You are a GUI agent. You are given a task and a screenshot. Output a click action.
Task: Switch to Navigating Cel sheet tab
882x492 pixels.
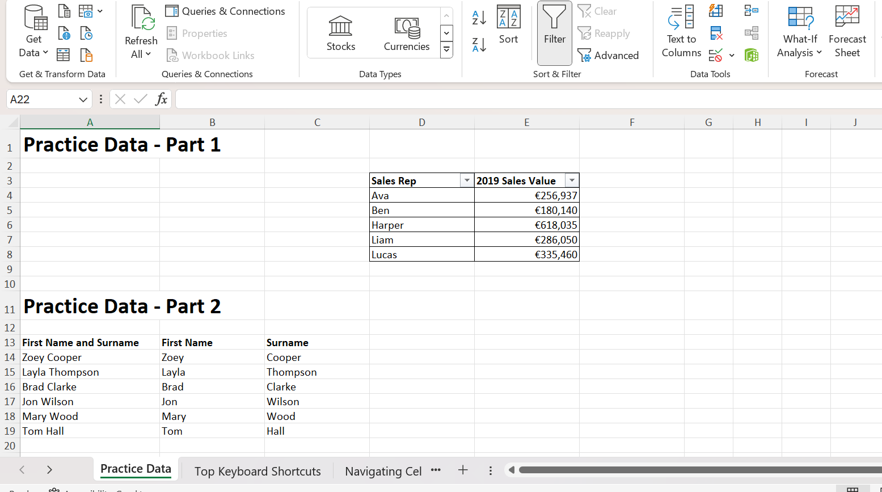coord(383,471)
